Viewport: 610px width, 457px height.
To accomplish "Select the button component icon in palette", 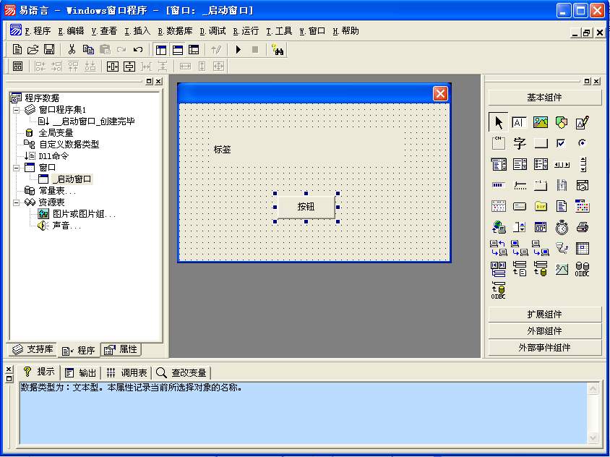I will [x=541, y=144].
